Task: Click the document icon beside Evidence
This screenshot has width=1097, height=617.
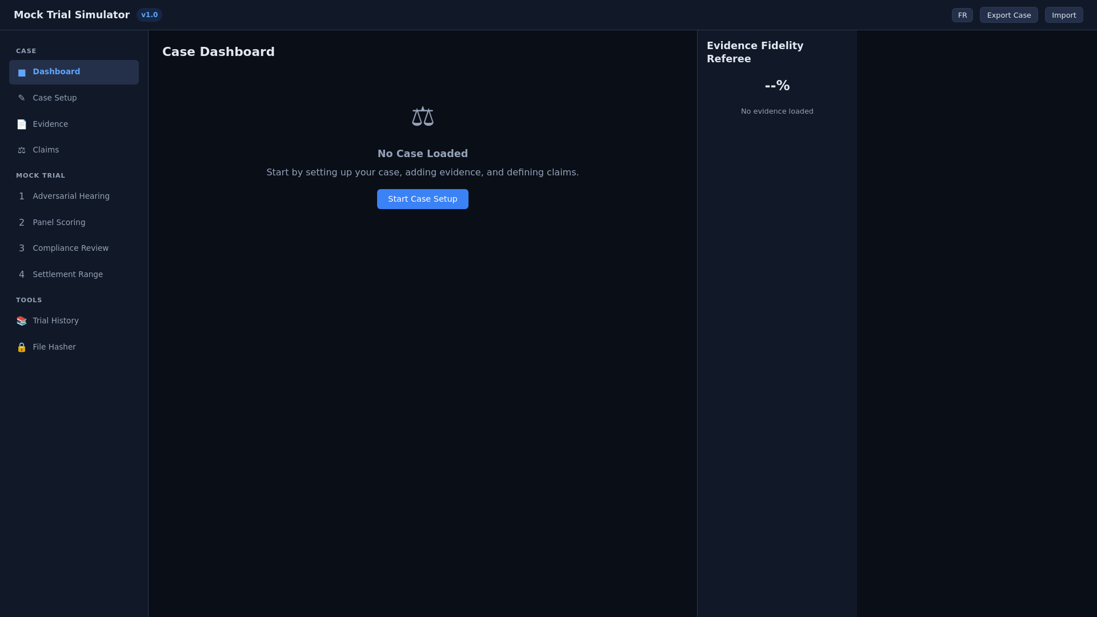Action: [x=22, y=125]
